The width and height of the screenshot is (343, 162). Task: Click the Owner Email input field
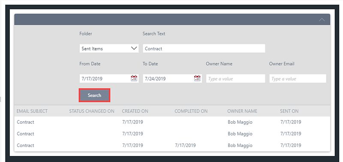tap(298, 78)
